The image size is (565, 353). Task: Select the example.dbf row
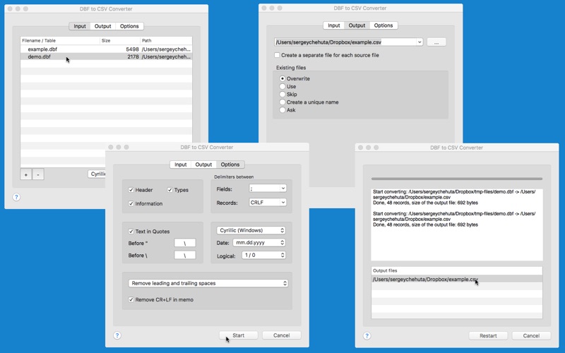tap(107, 49)
